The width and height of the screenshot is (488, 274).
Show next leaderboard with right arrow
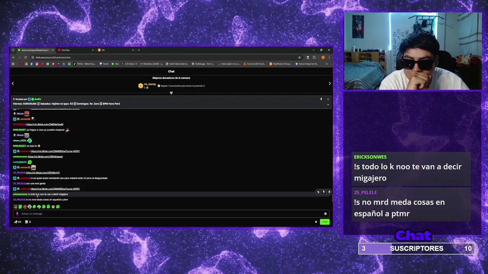330,83
